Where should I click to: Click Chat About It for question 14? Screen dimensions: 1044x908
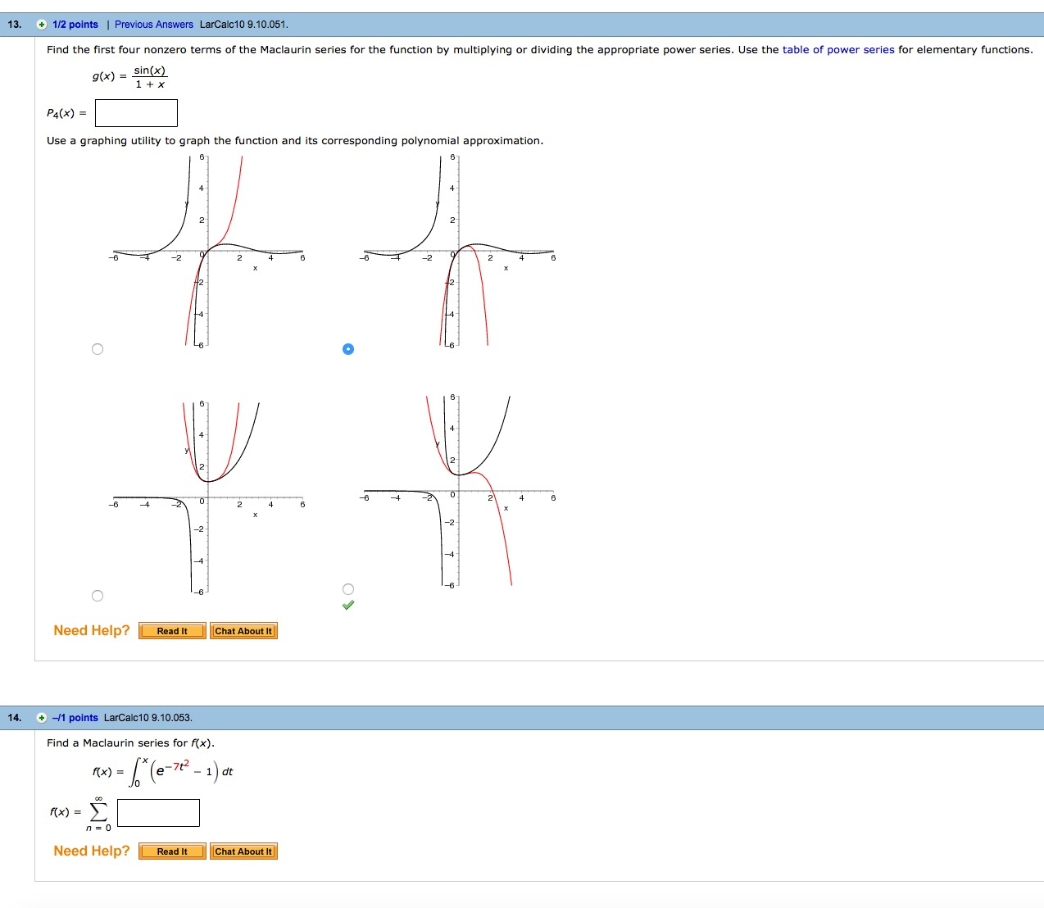coord(243,851)
